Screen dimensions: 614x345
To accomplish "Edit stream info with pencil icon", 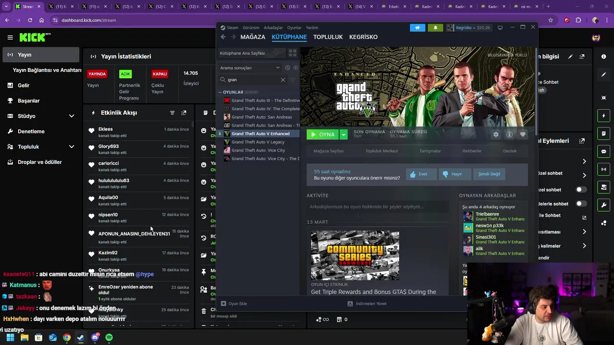I will [x=570, y=57].
